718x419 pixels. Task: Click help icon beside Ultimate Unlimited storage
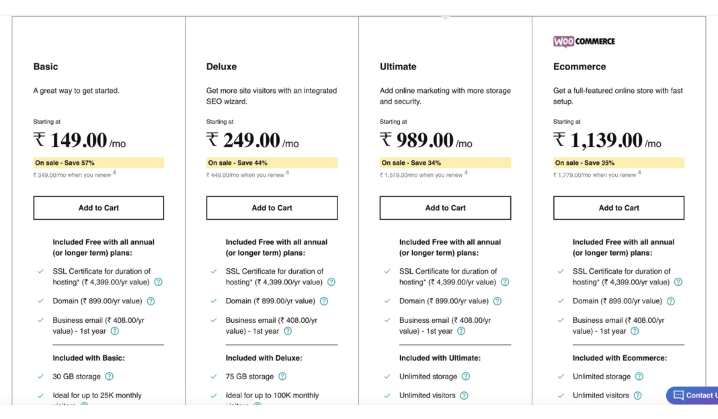[x=467, y=376]
